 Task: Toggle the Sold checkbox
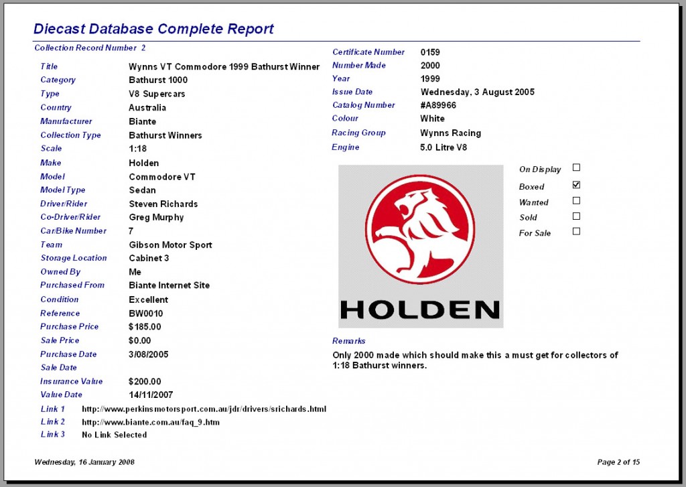576,216
